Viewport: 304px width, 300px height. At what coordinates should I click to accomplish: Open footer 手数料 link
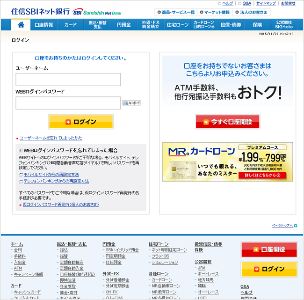[20, 256]
